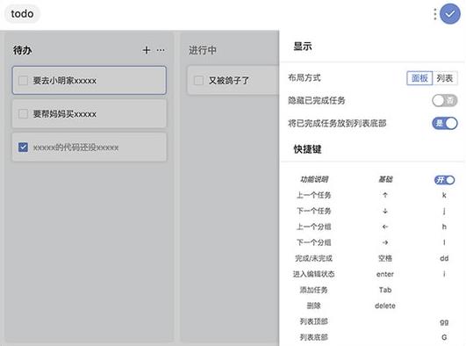Click the 完成/未完成 shortcut row

373,258
